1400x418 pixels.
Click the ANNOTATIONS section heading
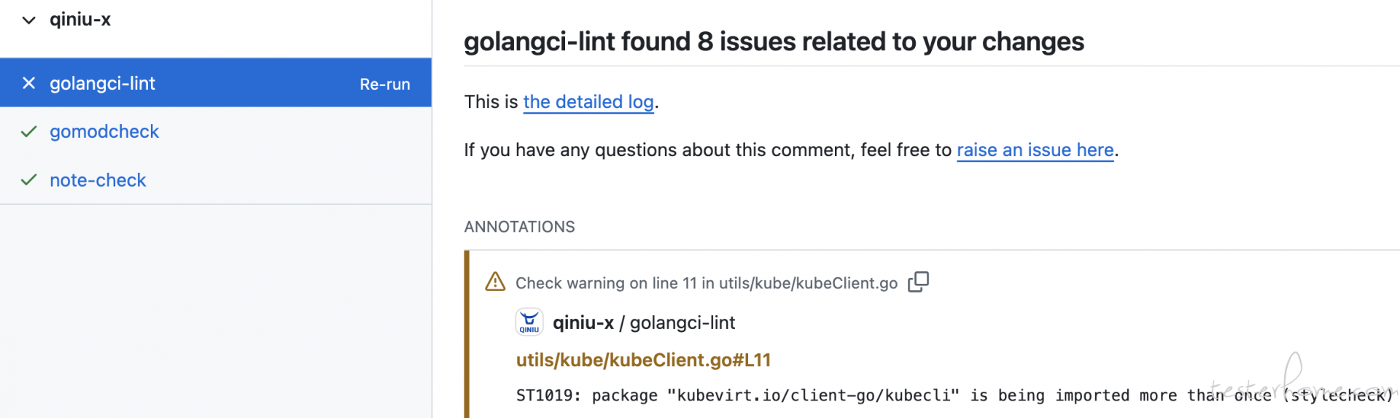(519, 227)
